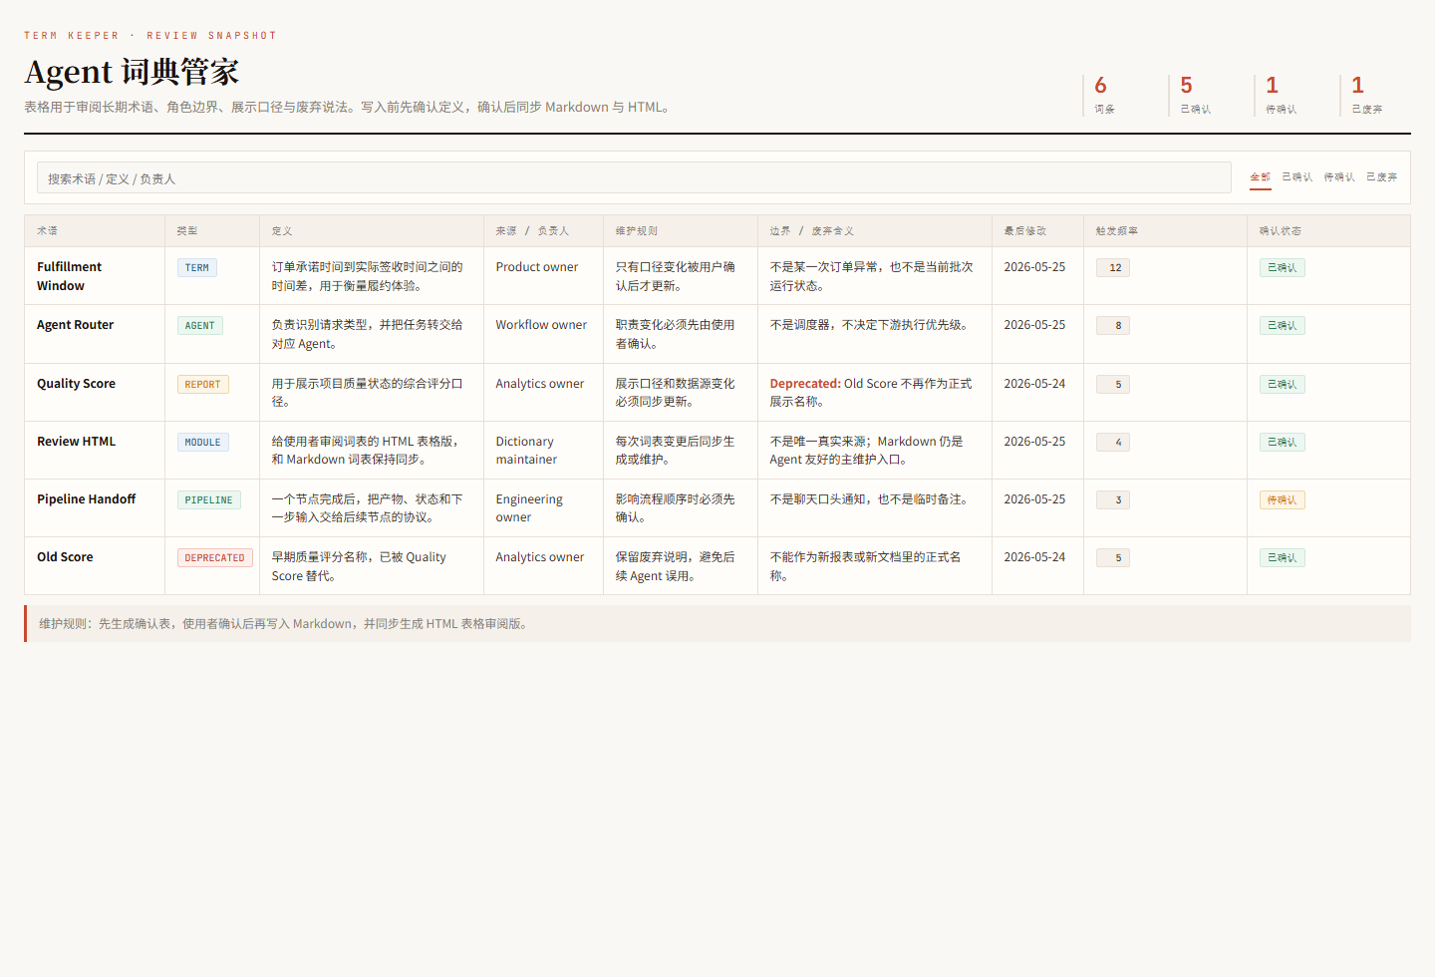The image size is (1435, 977).
Task: Click the 边界 / 废弃含义 column header
Action: pyautogui.click(x=875, y=230)
